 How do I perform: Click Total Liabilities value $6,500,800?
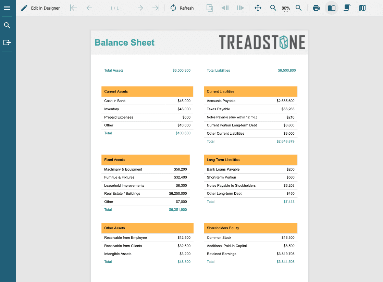click(x=287, y=70)
